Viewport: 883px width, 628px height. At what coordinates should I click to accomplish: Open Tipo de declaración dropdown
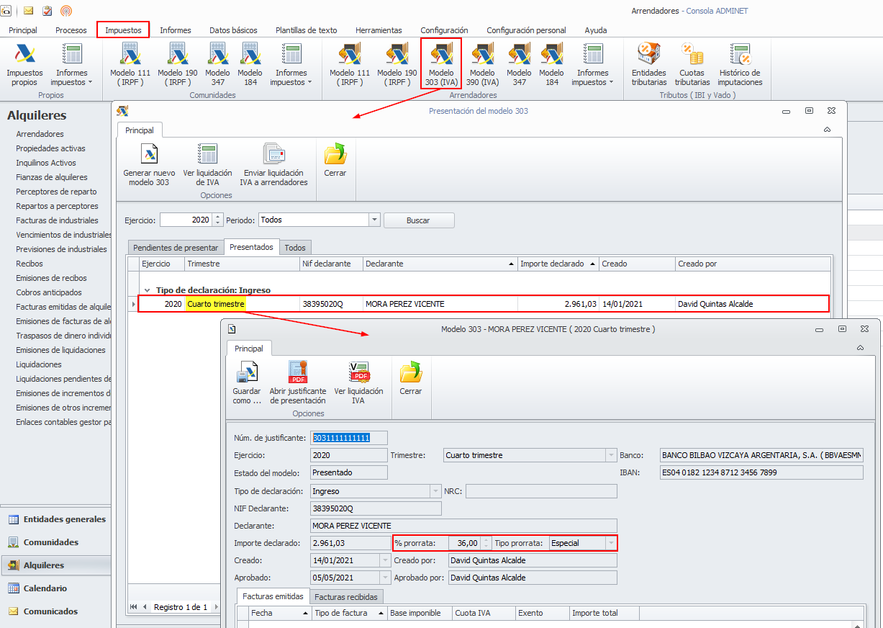(435, 491)
